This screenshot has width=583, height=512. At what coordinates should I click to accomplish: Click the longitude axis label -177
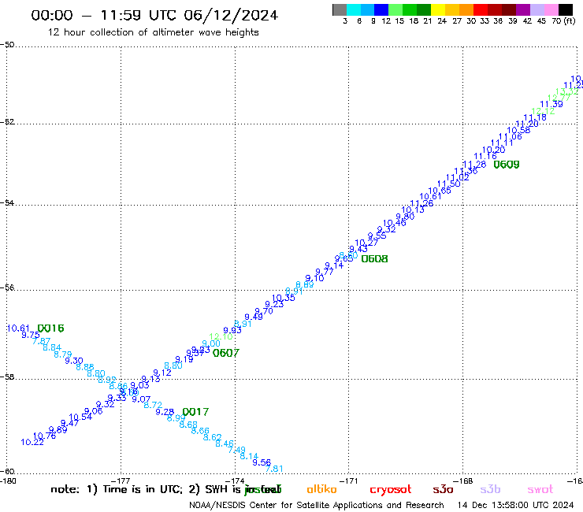coord(121,480)
